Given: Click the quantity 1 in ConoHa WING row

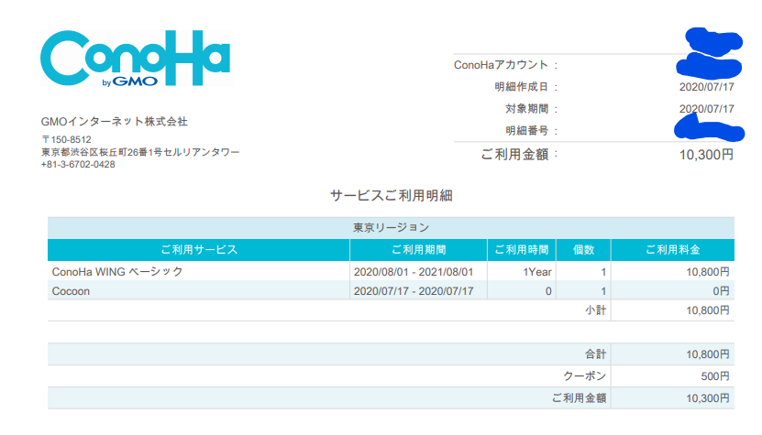Looking at the screenshot, I should point(603,272).
